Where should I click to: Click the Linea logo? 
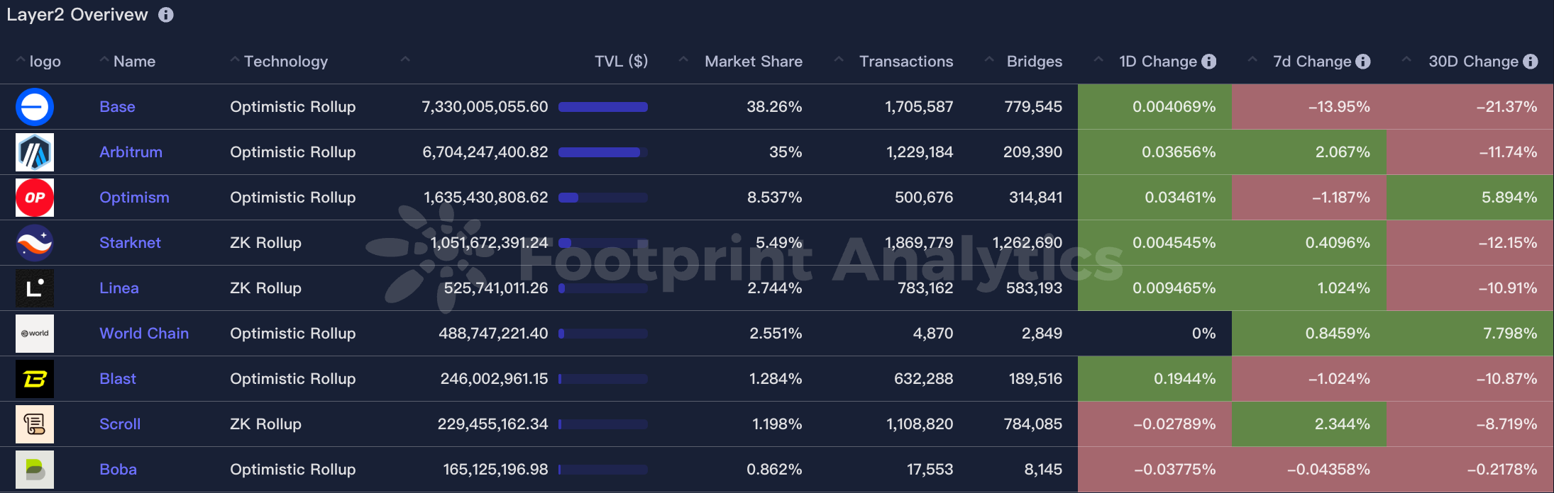click(x=34, y=288)
